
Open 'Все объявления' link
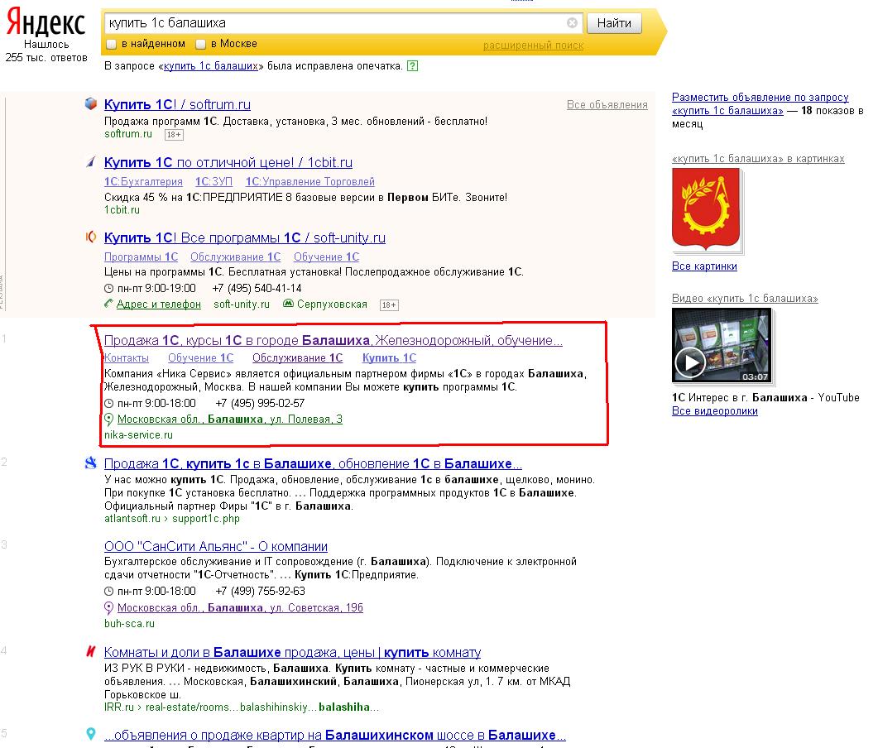[607, 105]
